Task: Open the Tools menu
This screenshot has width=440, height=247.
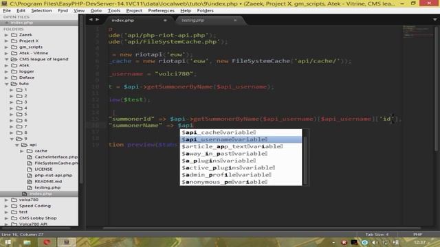Action: 114,10
